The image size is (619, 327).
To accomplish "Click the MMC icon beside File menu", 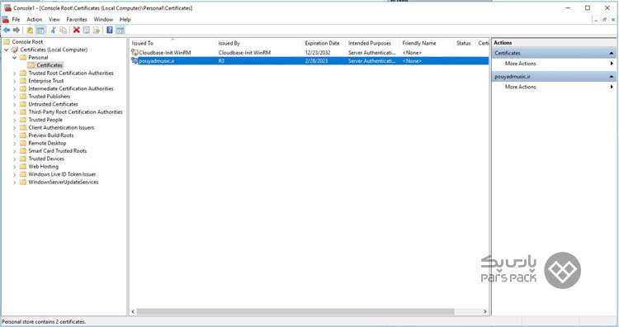I will tap(5, 19).
